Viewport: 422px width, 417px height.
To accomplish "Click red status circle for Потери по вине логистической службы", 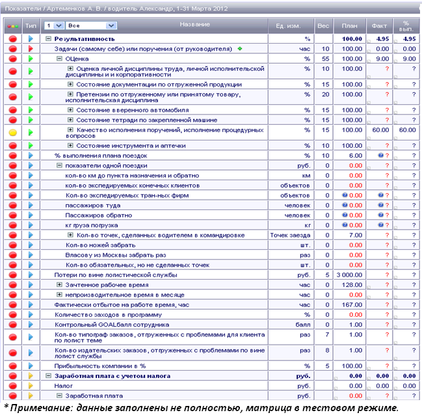I will coord(13,275).
